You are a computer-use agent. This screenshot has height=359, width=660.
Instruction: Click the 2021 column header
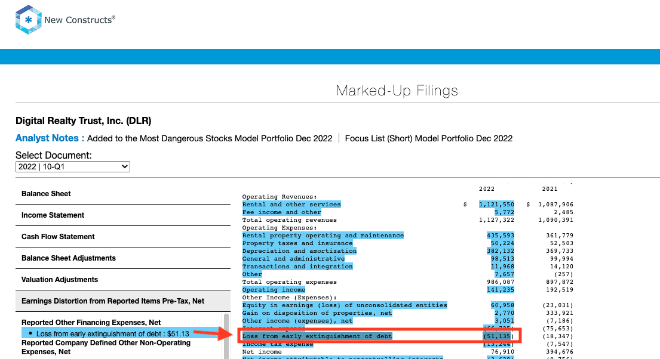(x=550, y=189)
